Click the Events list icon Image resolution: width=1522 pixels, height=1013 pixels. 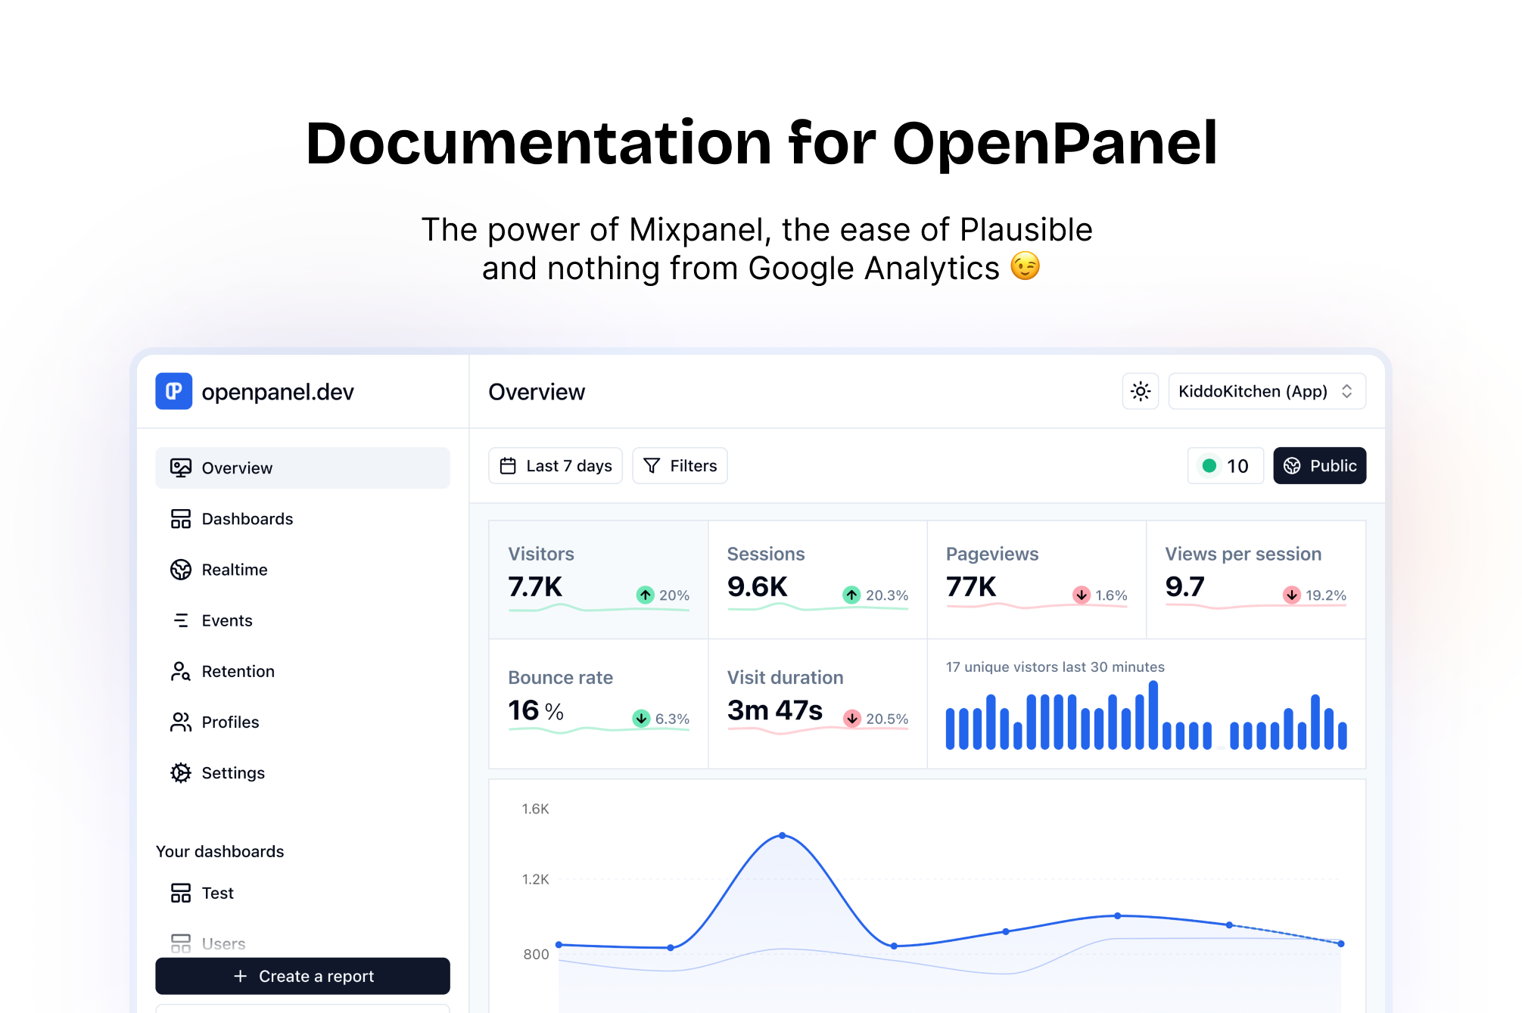pos(180,620)
